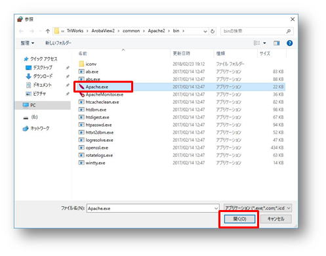This screenshot has height=256, width=326.
Task: Select htpasswd.exe file
Action: 98,125
